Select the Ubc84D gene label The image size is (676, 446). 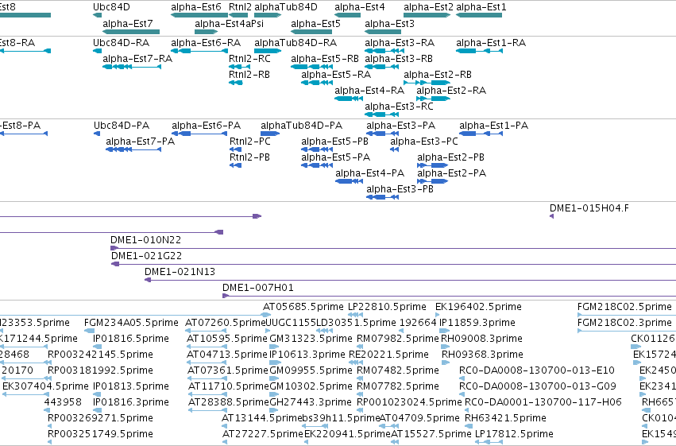111,7
